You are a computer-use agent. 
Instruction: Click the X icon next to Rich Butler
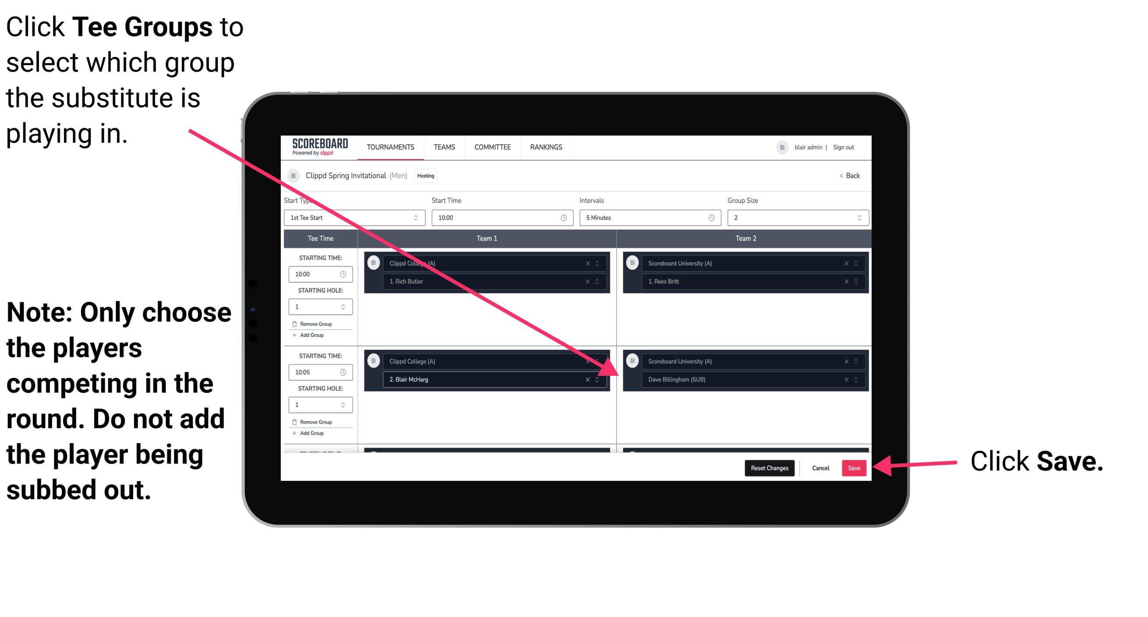(x=588, y=281)
